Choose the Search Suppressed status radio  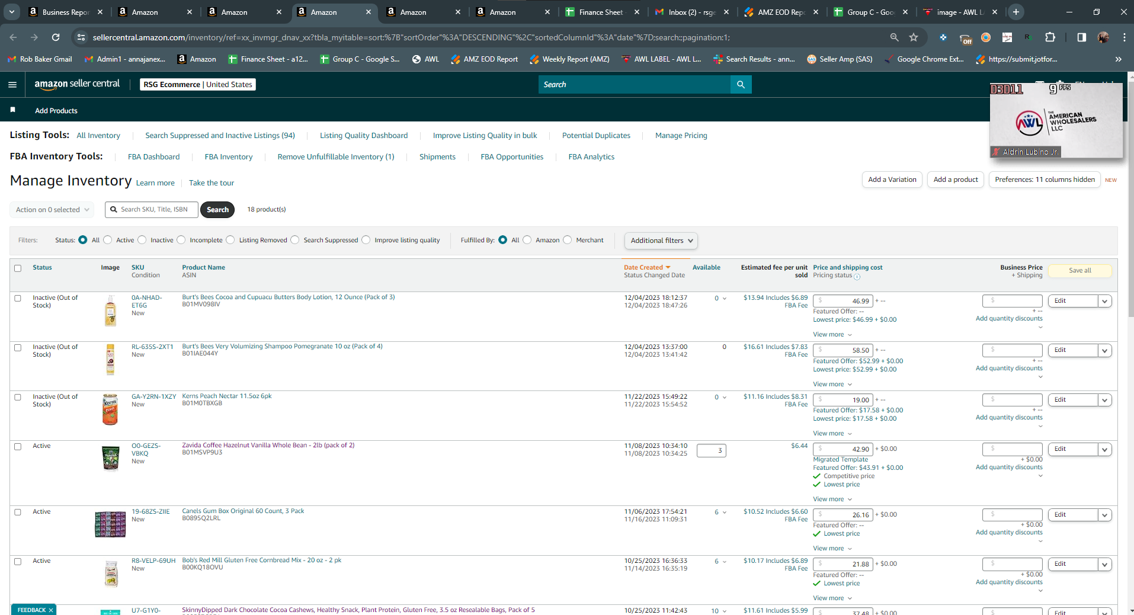(x=295, y=240)
